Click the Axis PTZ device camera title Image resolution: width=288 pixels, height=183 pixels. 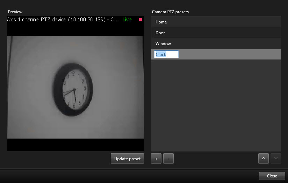(63, 20)
